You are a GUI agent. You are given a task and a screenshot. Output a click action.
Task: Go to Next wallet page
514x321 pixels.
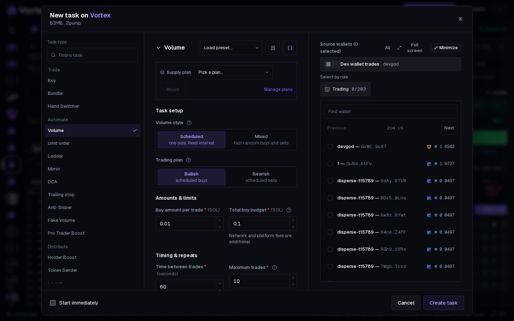(449, 128)
